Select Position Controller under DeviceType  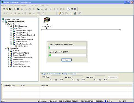point(19,64)
